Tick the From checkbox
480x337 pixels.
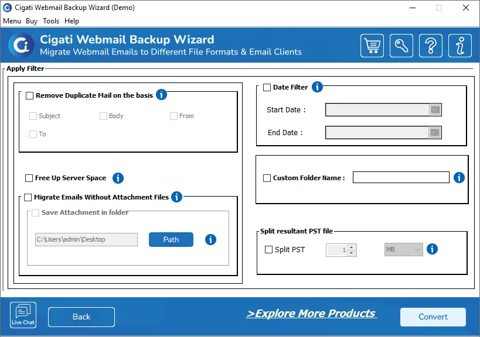(x=173, y=116)
